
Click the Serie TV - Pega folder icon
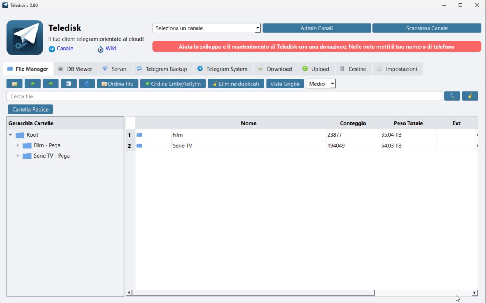[x=27, y=156]
